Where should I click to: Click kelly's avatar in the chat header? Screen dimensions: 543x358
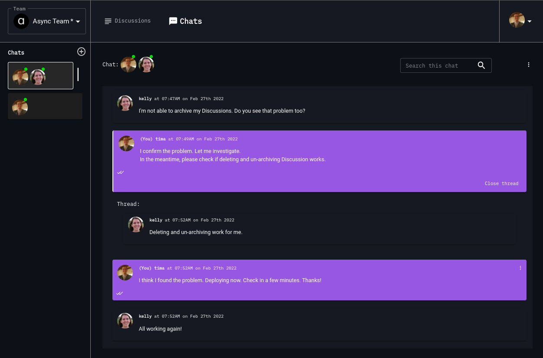146,65
